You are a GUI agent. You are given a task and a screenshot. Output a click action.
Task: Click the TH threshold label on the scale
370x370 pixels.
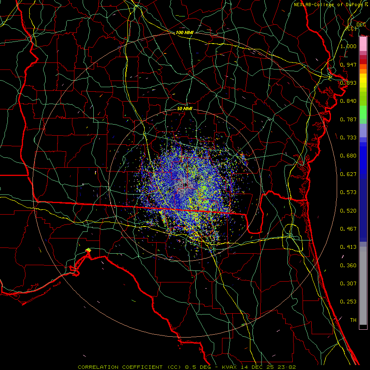(x=353, y=320)
